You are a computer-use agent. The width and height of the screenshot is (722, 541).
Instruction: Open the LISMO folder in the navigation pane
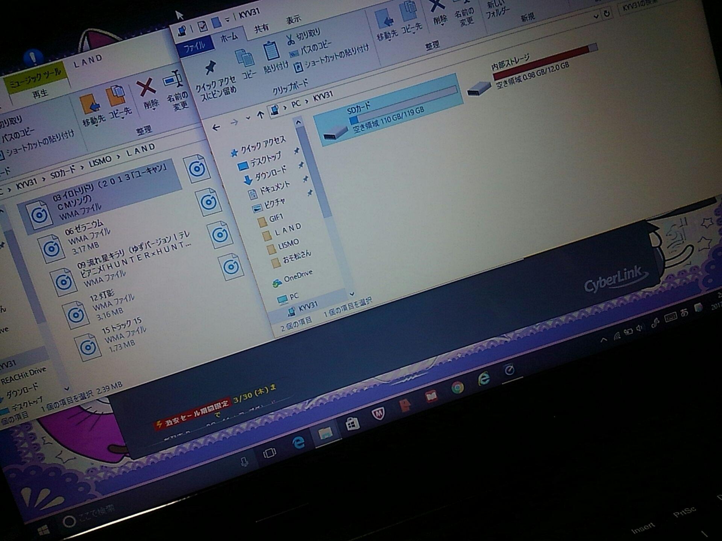click(x=283, y=246)
